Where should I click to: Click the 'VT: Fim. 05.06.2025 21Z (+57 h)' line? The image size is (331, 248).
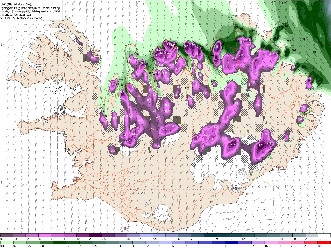tap(21, 18)
